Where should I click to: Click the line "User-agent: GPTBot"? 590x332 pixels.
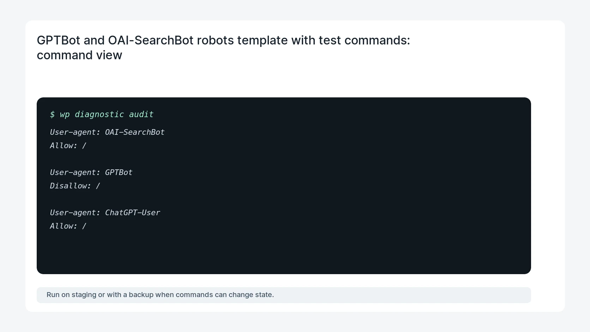click(91, 173)
